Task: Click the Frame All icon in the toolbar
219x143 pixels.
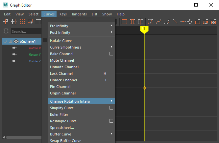Action: pos(124,22)
